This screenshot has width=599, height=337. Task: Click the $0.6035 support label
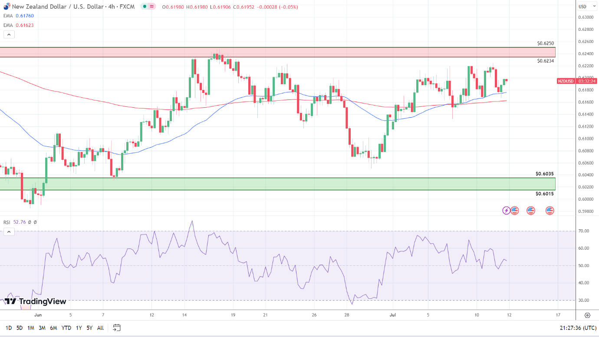(545, 174)
